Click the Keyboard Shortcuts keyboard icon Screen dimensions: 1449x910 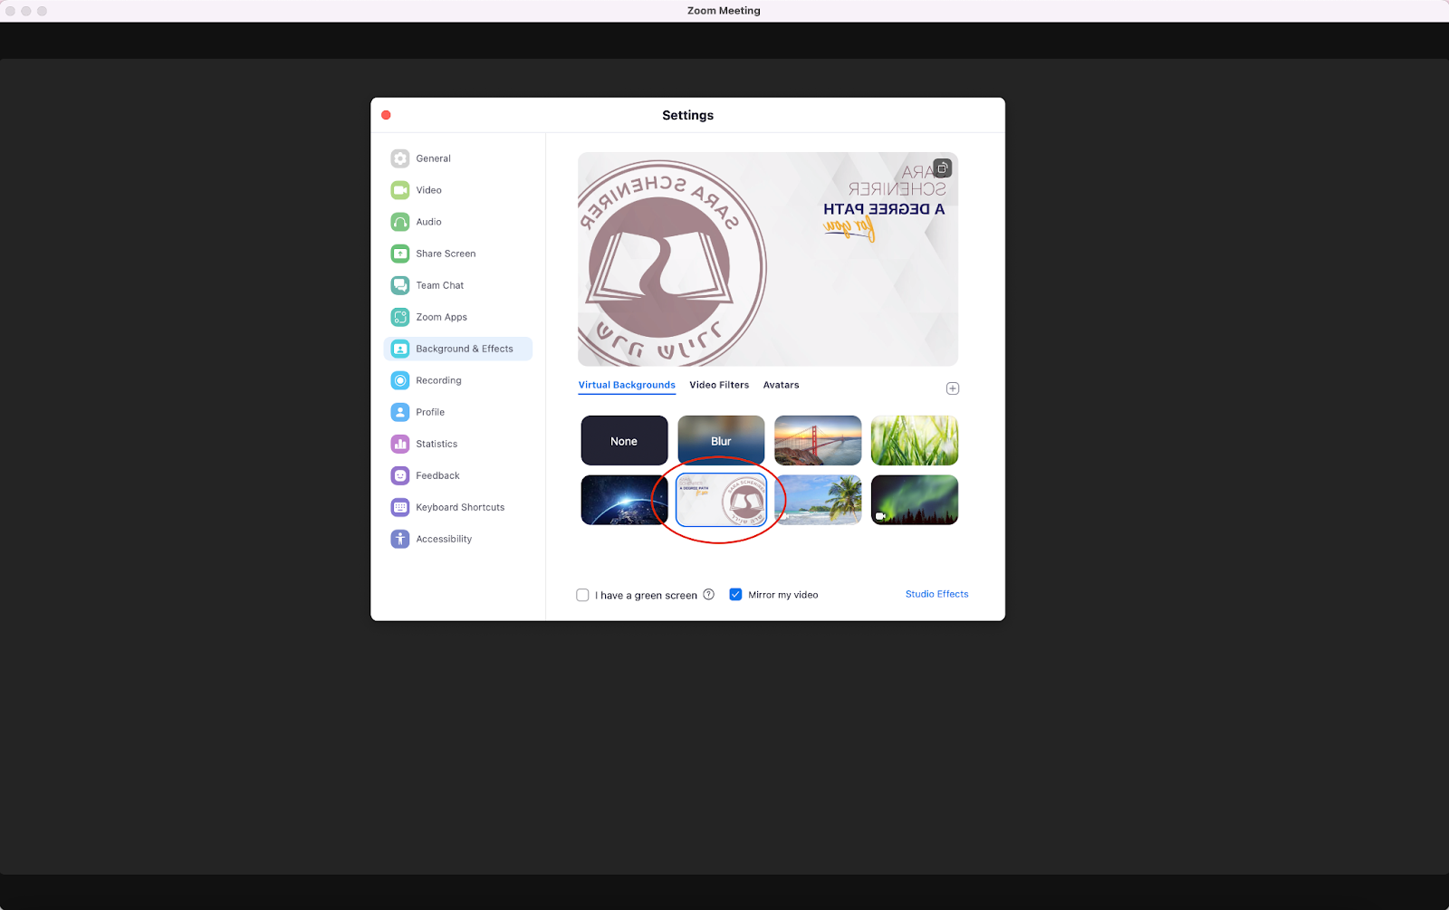(400, 507)
